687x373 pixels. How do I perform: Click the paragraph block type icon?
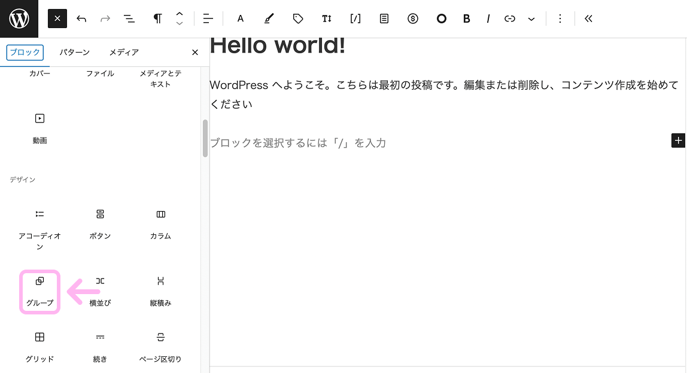pyautogui.click(x=157, y=19)
